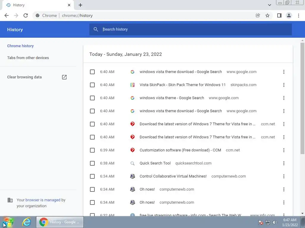This screenshot has height=228, width=305.
Task: Select the Vista SkinPack entry checkbox
Action: click(x=92, y=85)
